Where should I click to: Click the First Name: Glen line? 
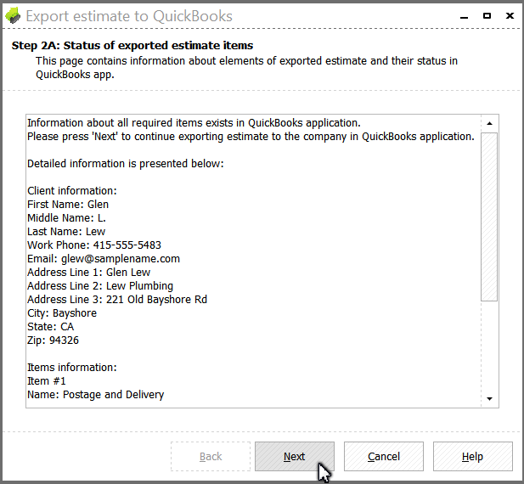pyautogui.click(x=68, y=205)
